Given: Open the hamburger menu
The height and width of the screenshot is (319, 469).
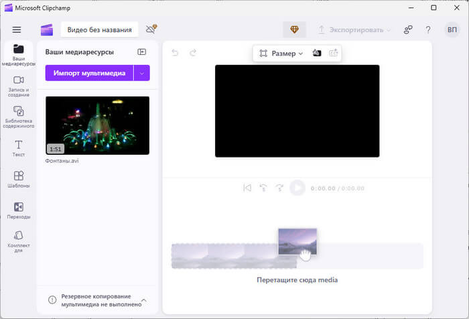Looking at the screenshot, I should point(17,29).
